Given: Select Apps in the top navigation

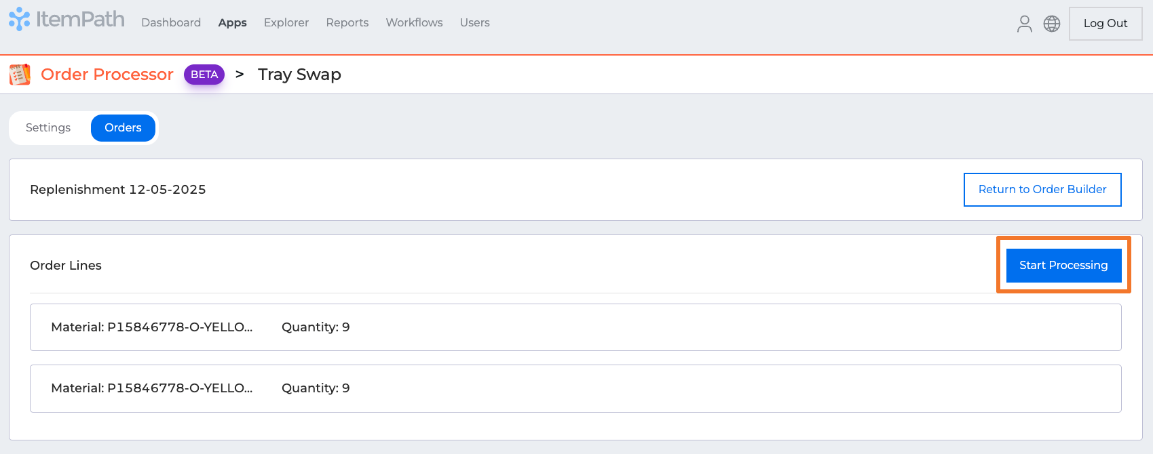Looking at the screenshot, I should (232, 22).
